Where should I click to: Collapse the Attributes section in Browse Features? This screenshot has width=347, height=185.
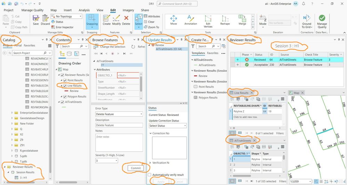95,70
